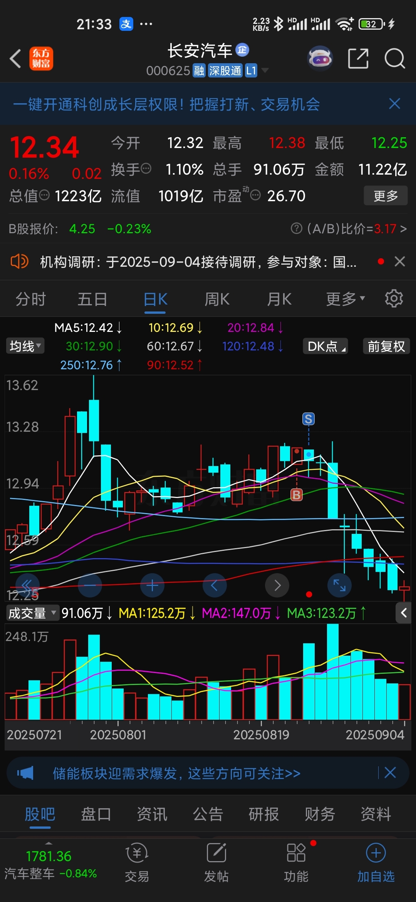Tap the Alipay icon in status bar

(126, 24)
